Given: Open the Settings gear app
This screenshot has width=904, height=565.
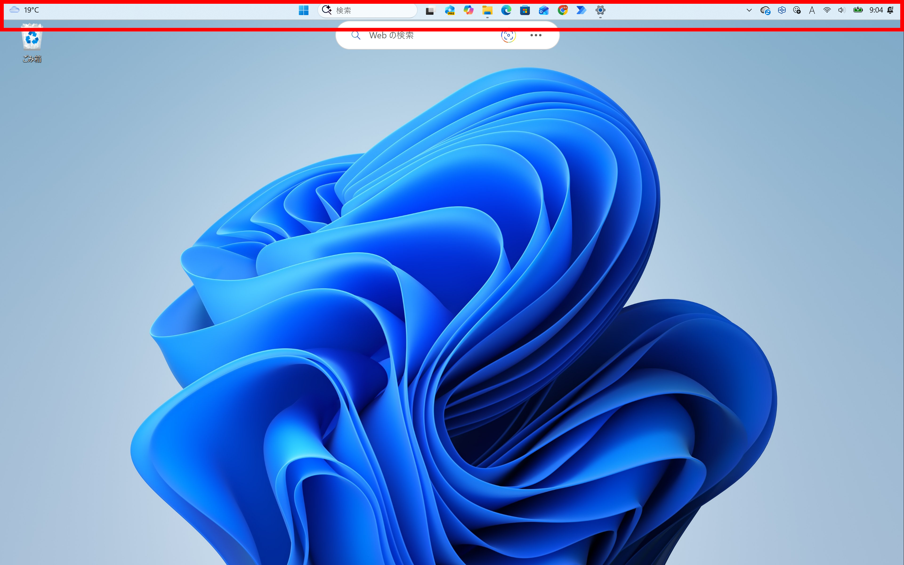Looking at the screenshot, I should (600, 10).
